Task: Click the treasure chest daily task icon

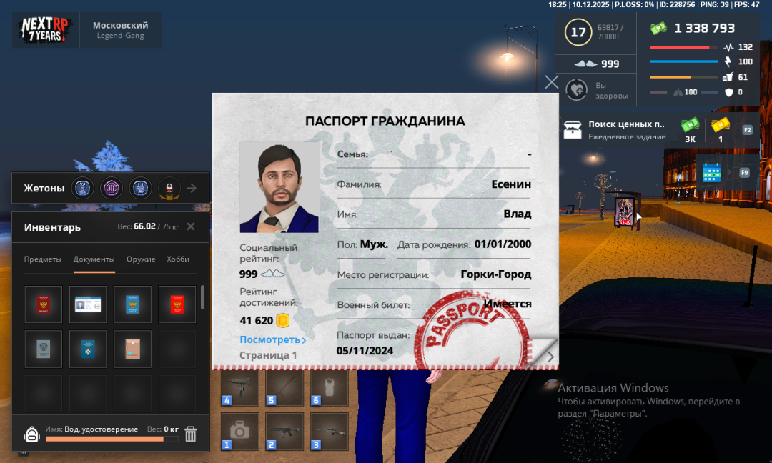Action: coord(573,129)
